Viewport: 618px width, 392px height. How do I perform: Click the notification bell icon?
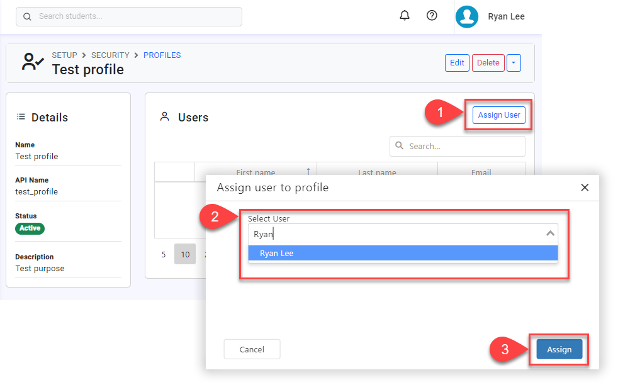[405, 16]
